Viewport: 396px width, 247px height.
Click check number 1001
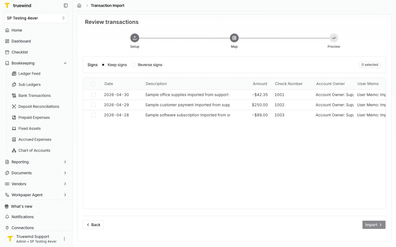coord(279,95)
